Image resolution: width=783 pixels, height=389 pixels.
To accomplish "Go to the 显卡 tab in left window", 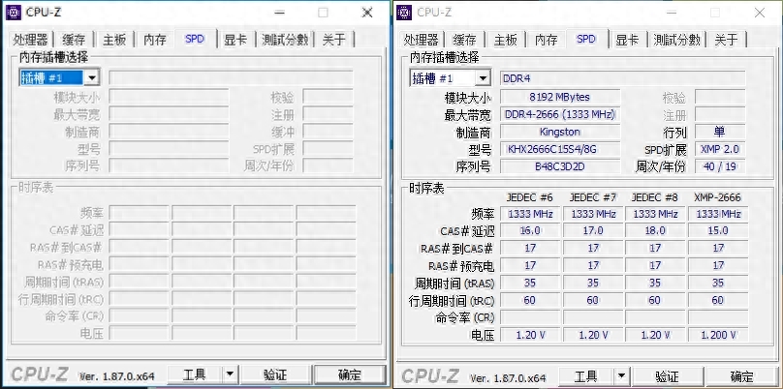I will coord(235,40).
